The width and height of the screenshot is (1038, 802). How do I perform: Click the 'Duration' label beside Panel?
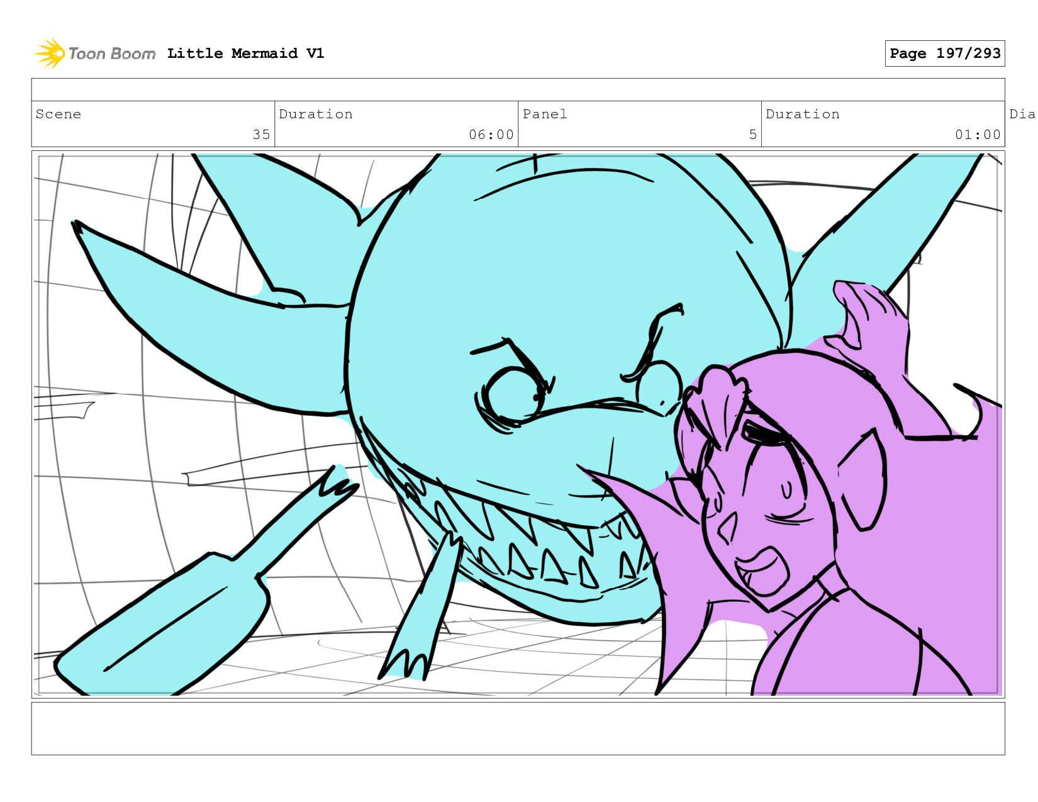[x=803, y=114]
